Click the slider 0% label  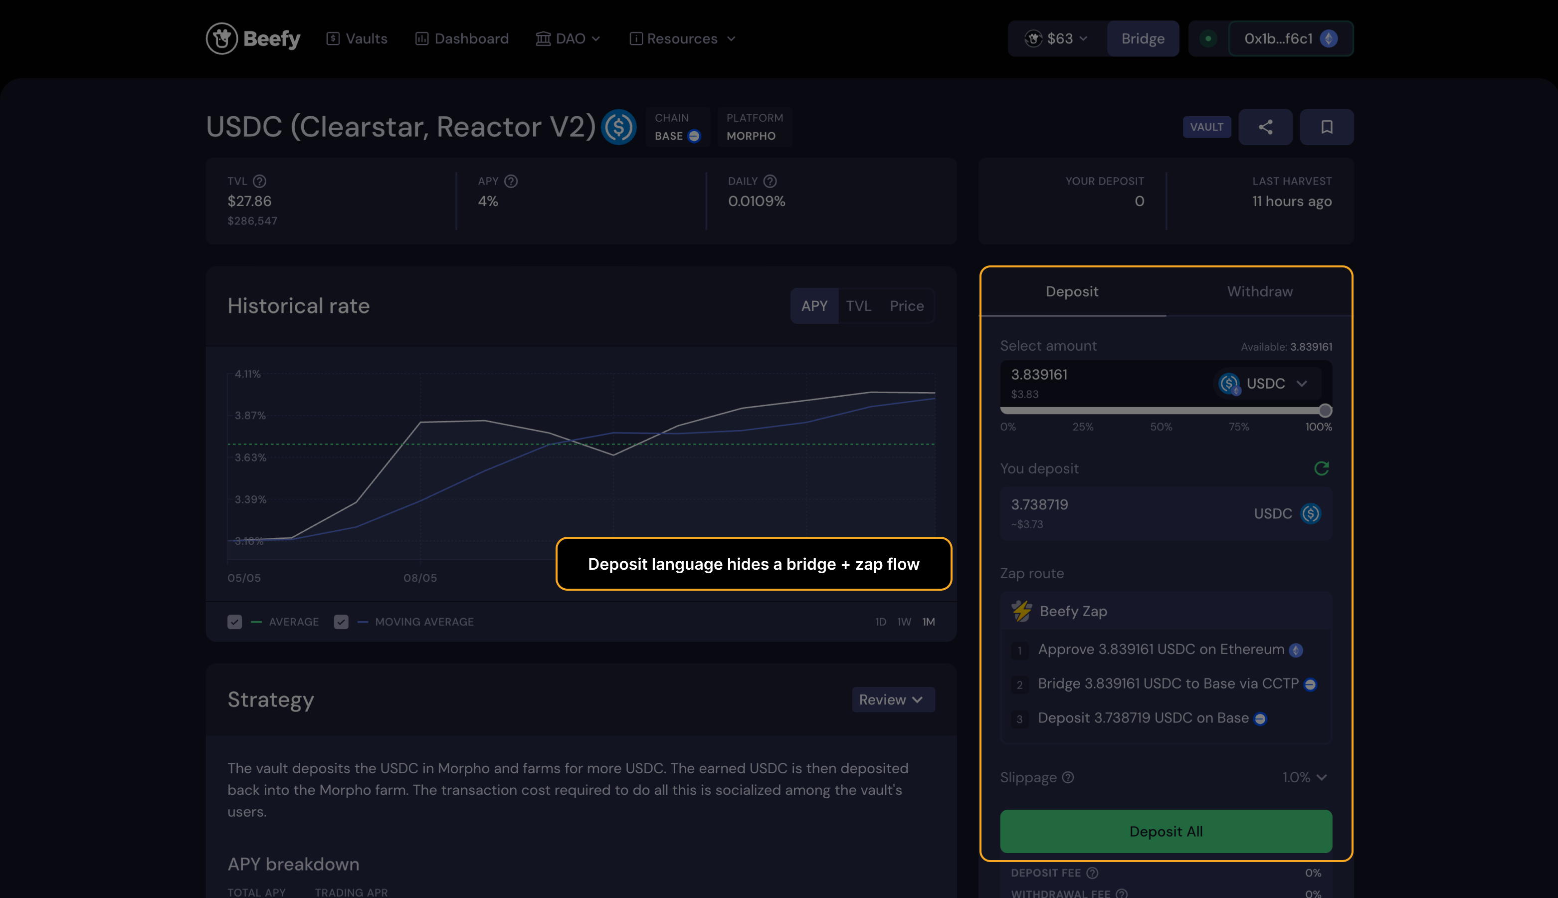(x=1008, y=427)
